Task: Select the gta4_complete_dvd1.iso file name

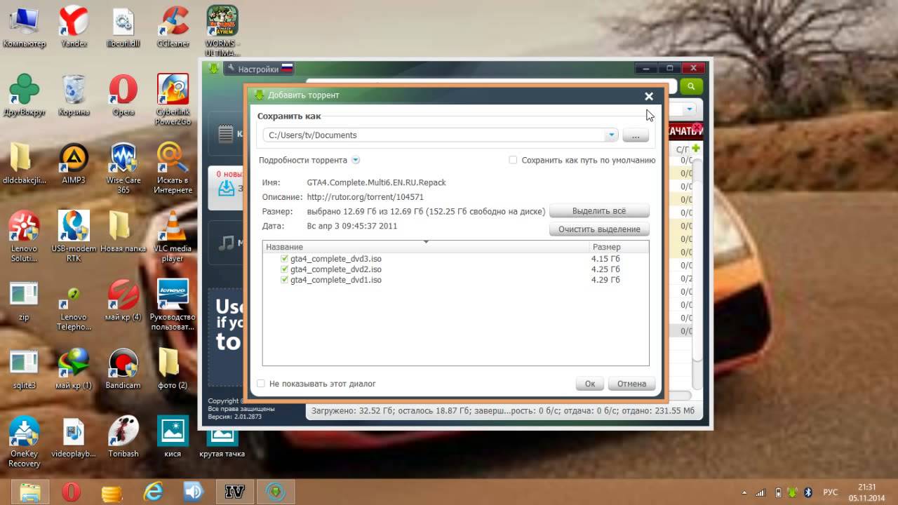Action: 336,280
